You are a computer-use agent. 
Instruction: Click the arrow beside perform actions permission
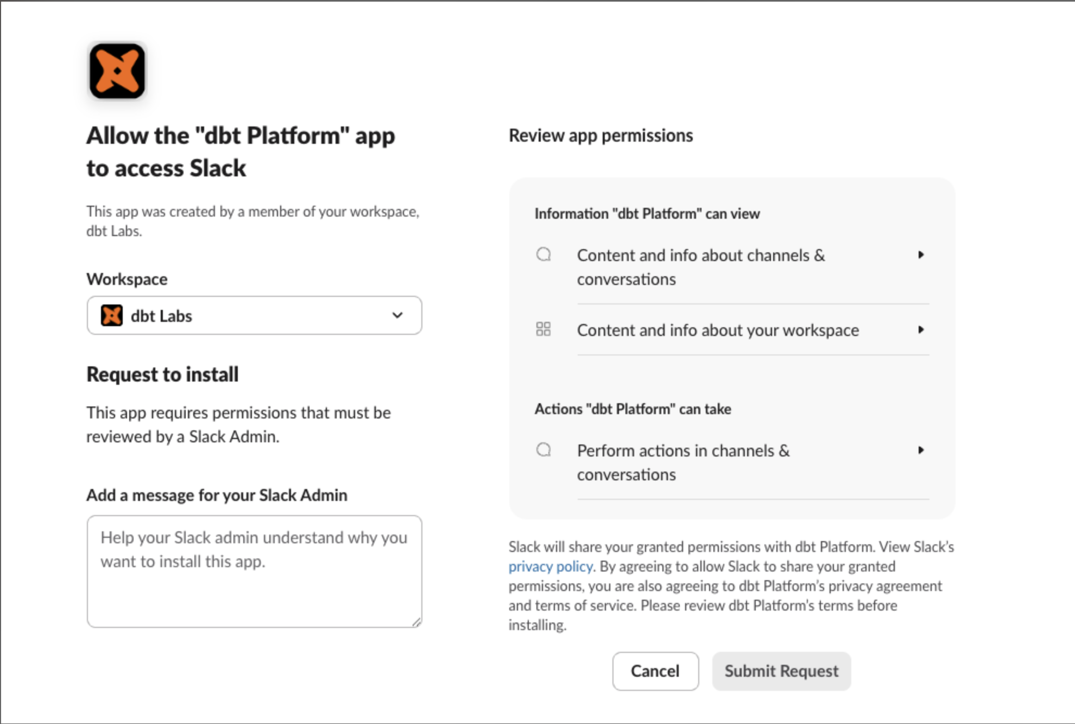click(921, 450)
